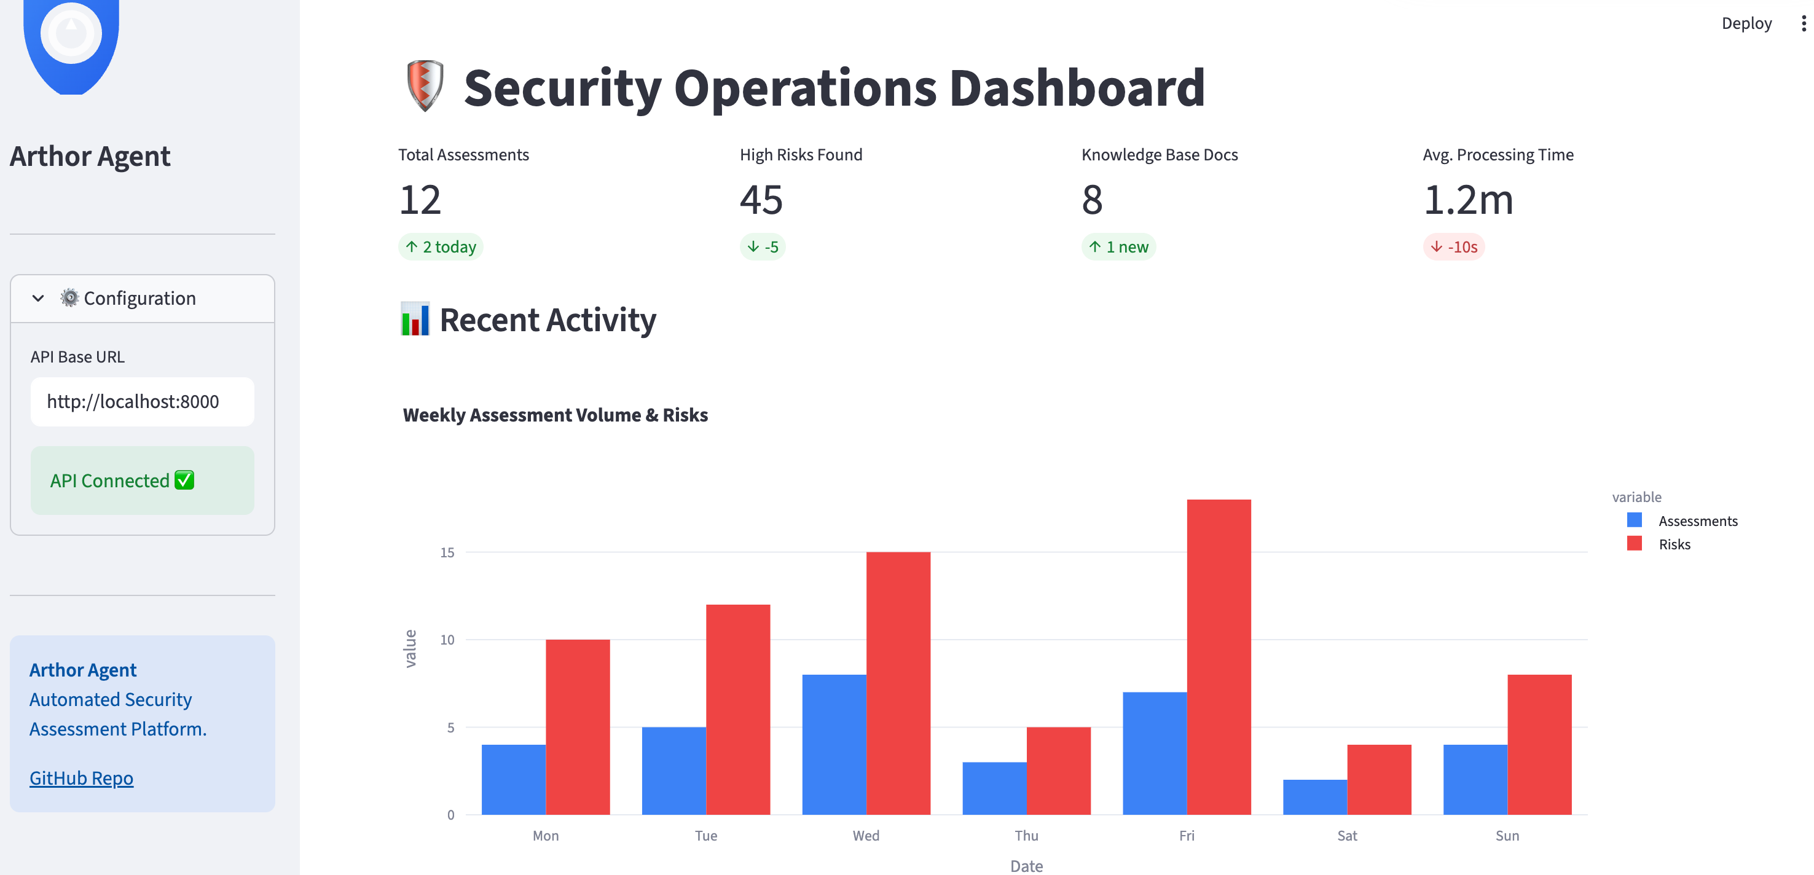Open the GitHub Repo link
Screen dimensions: 1814x875
[81, 777]
